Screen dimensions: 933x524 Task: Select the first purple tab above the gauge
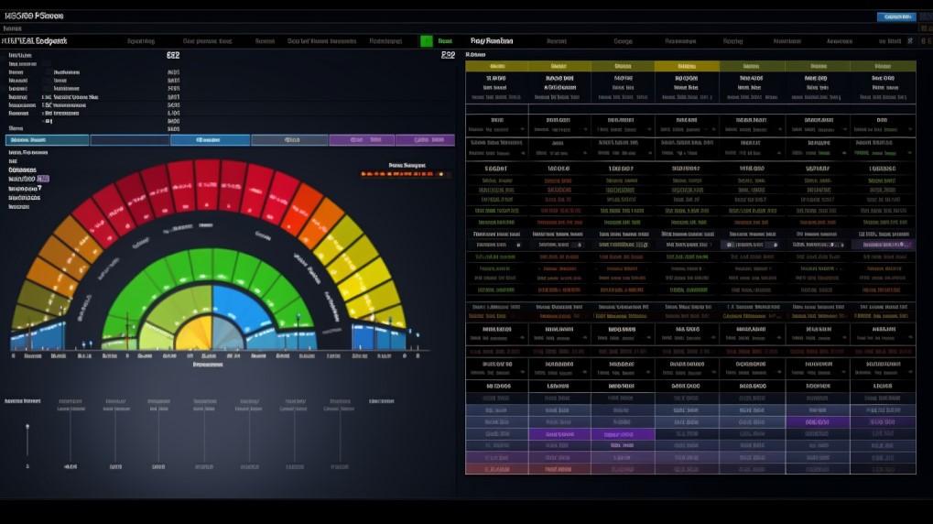point(361,140)
